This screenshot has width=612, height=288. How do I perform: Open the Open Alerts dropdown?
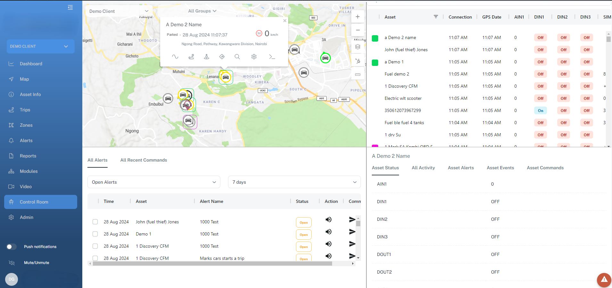pyautogui.click(x=154, y=182)
